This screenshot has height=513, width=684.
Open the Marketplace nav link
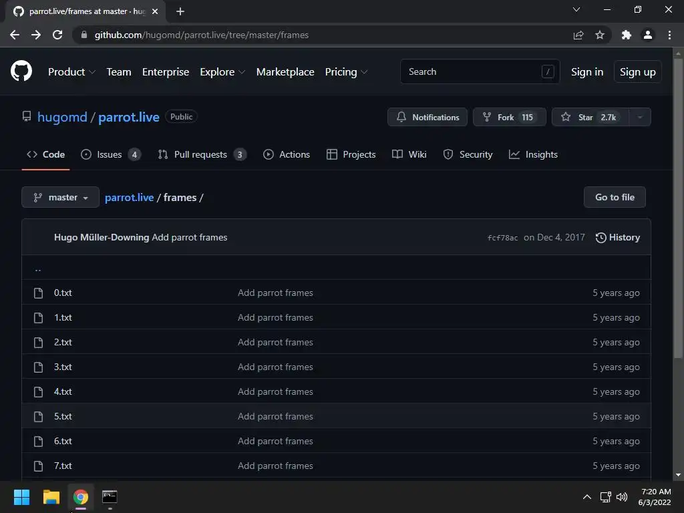(x=285, y=72)
